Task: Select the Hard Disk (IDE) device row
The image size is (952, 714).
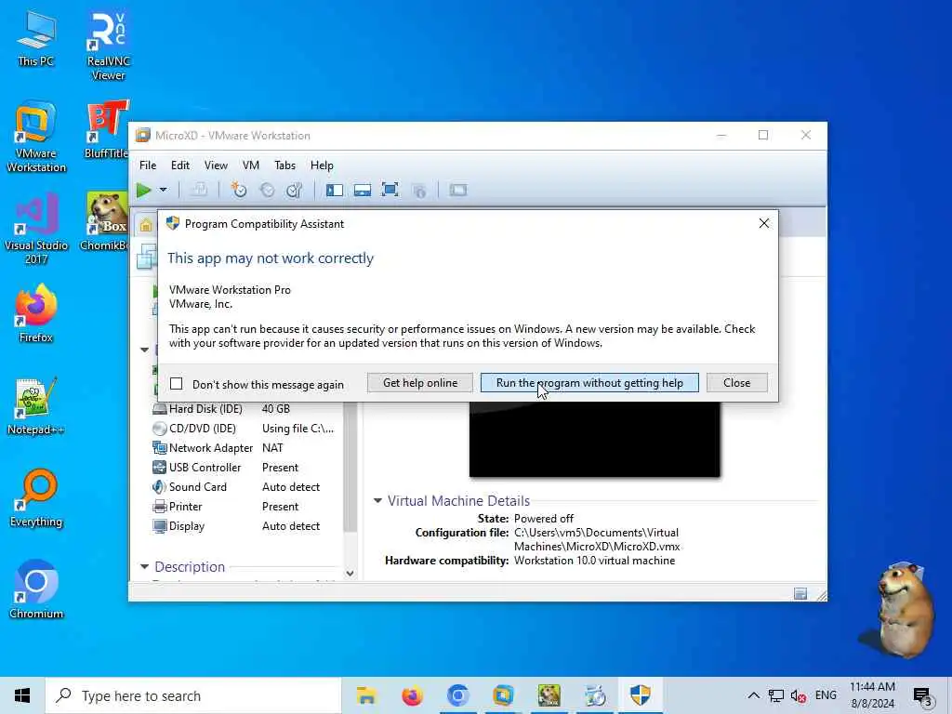Action: tap(243, 409)
